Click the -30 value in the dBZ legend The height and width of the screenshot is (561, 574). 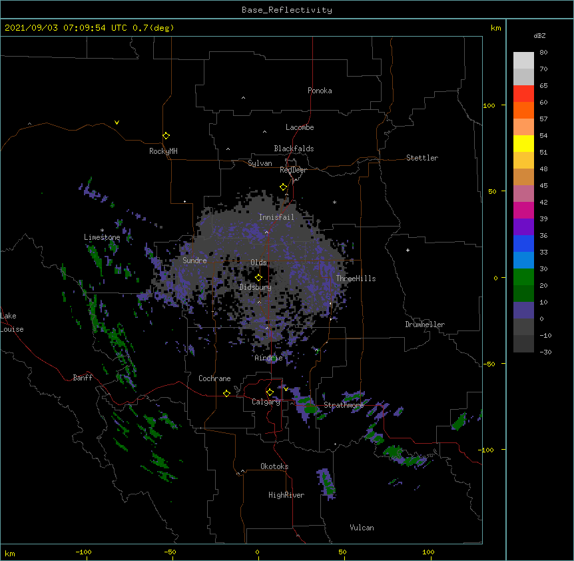click(x=545, y=352)
